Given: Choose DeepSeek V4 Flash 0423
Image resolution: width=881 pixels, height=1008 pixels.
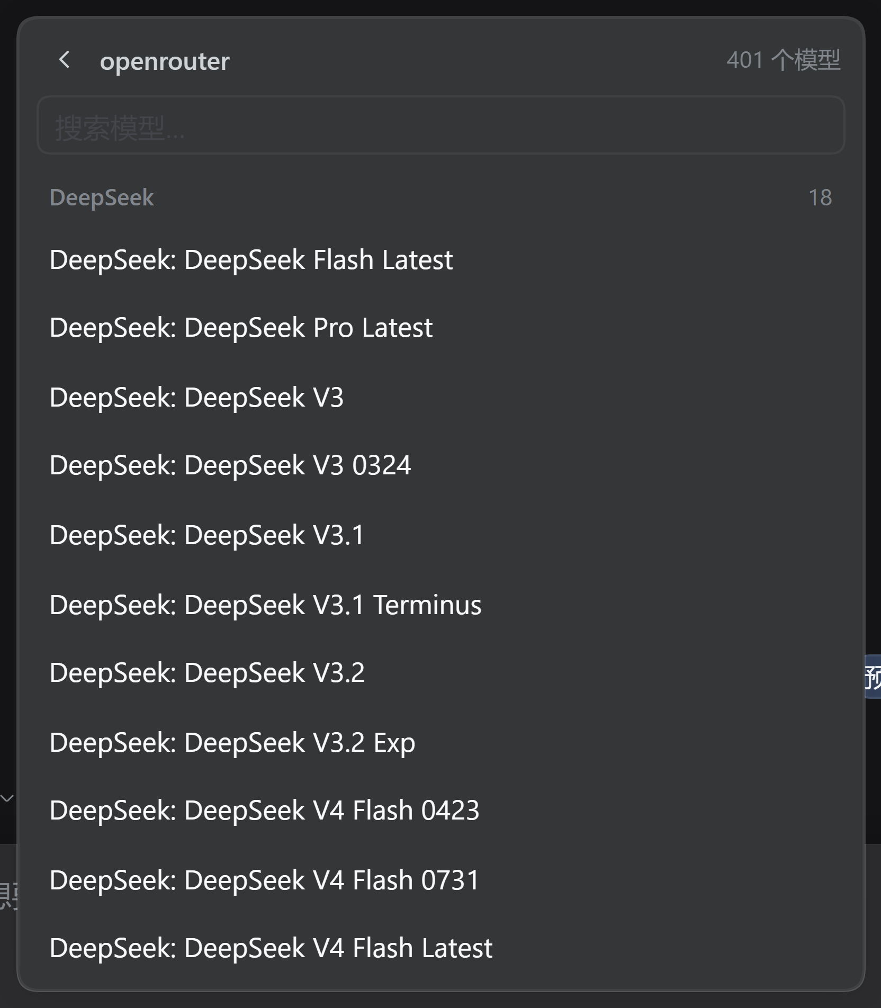Looking at the screenshot, I should point(440,811).
